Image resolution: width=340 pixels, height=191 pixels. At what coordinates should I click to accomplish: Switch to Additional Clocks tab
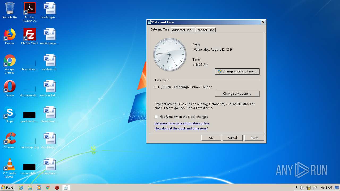click(183, 30)
